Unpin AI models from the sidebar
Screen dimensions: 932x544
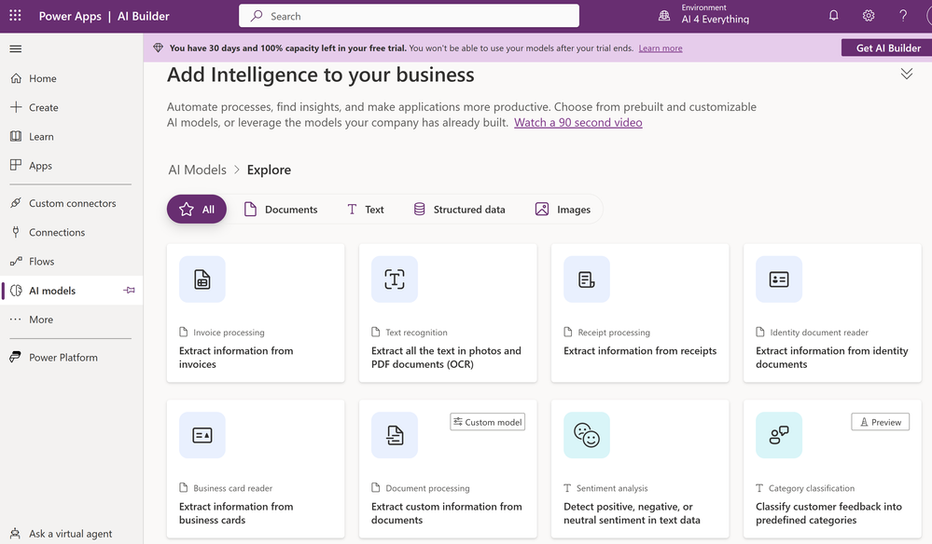coord(129,290)
